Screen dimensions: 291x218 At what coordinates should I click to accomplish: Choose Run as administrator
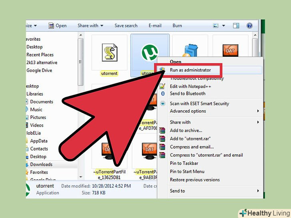point(190,70)
